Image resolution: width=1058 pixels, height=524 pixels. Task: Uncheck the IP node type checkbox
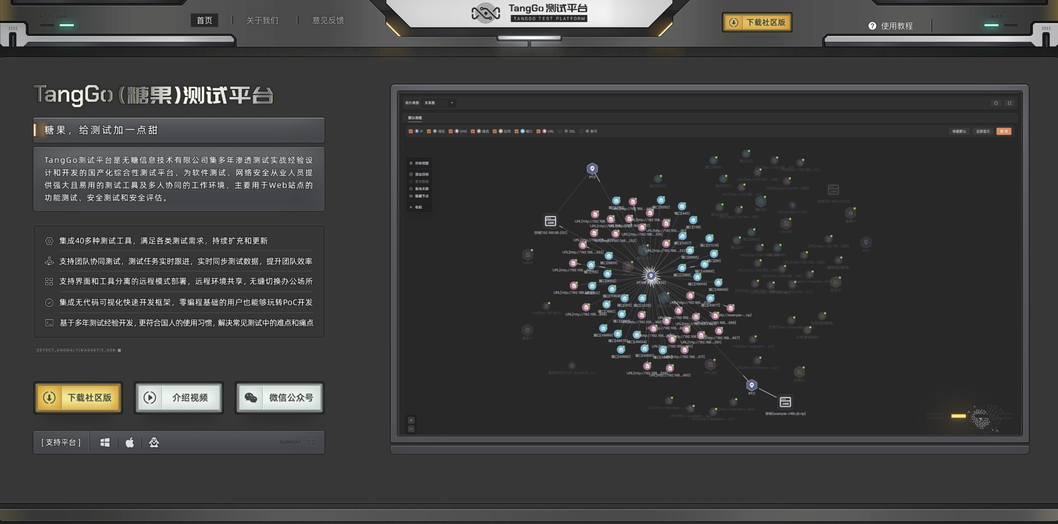pos(411,132)
